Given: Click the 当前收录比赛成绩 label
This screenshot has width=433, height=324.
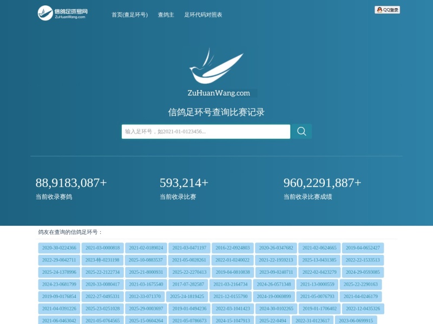Looking at the screenshot, I should pos(307,197).
